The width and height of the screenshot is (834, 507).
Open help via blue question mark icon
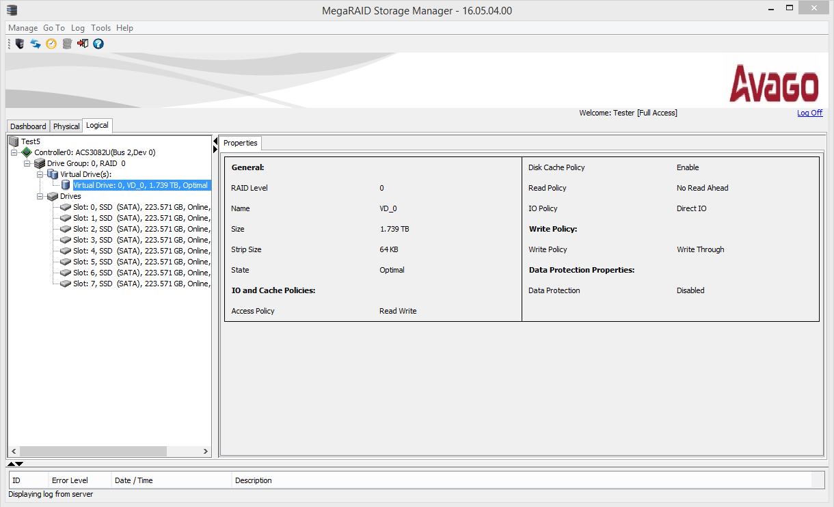98,44
